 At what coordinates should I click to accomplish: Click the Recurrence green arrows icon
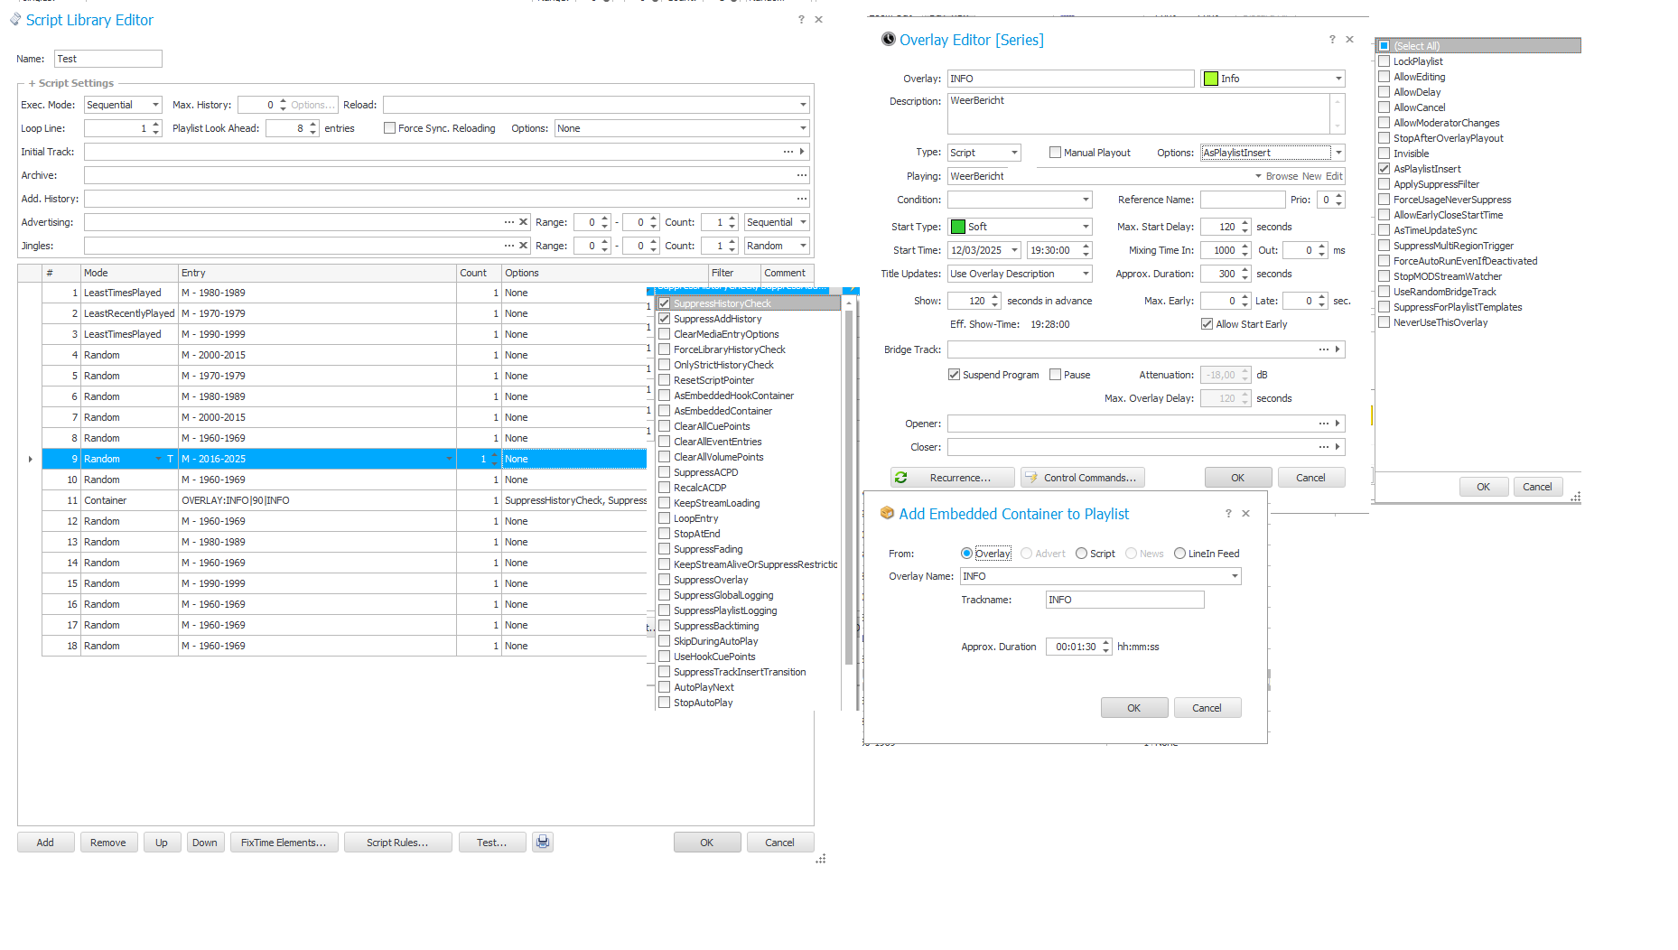tap(900, 478)
